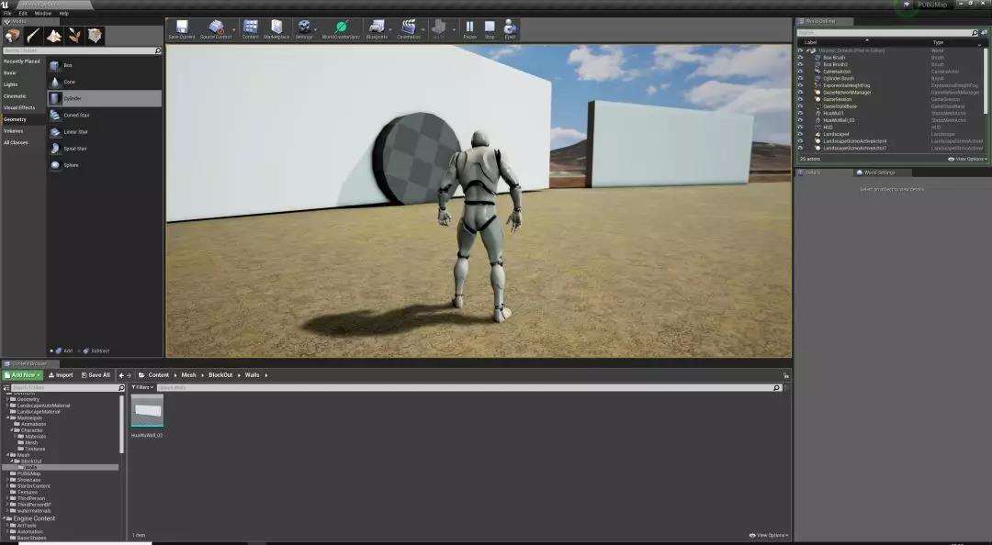Viewport: 992px width, 545px height.
Task: Open World Outliner View Options dropdown
Action: [x=967, y=160]
